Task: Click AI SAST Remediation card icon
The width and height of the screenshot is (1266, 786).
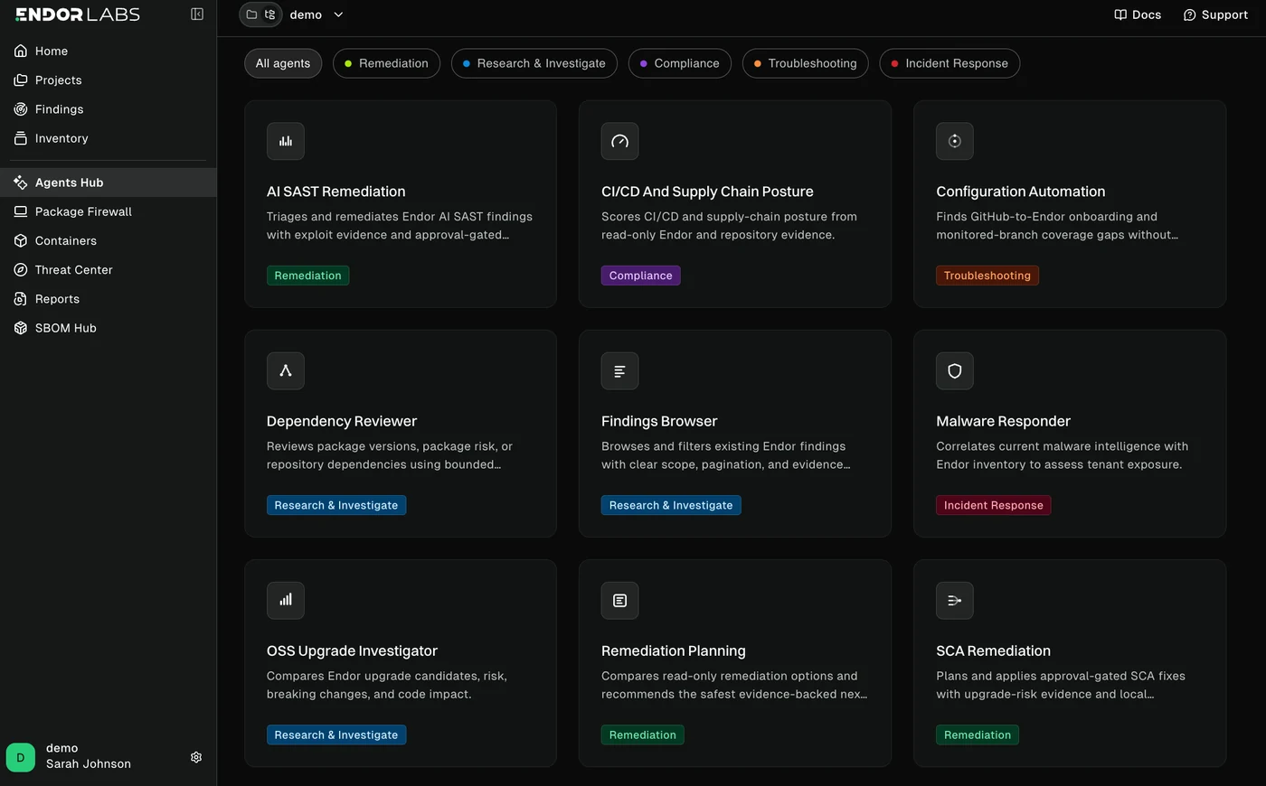Action: [x=286, y=141]
